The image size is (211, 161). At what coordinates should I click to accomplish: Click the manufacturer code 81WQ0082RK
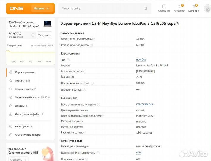point(145,71)
